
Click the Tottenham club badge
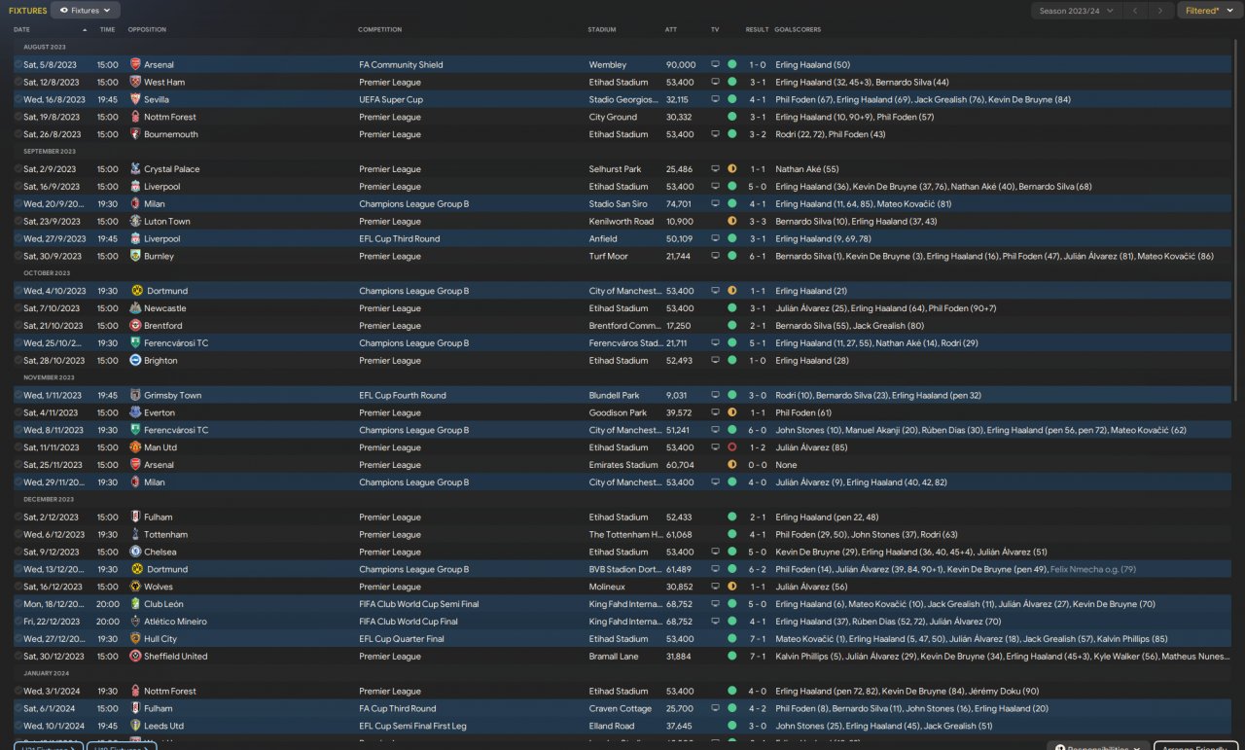click(135, 535)
